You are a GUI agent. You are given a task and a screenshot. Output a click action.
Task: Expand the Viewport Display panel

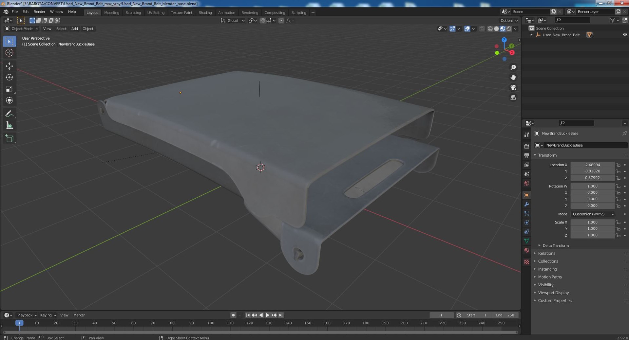click(x=553, y=293)
